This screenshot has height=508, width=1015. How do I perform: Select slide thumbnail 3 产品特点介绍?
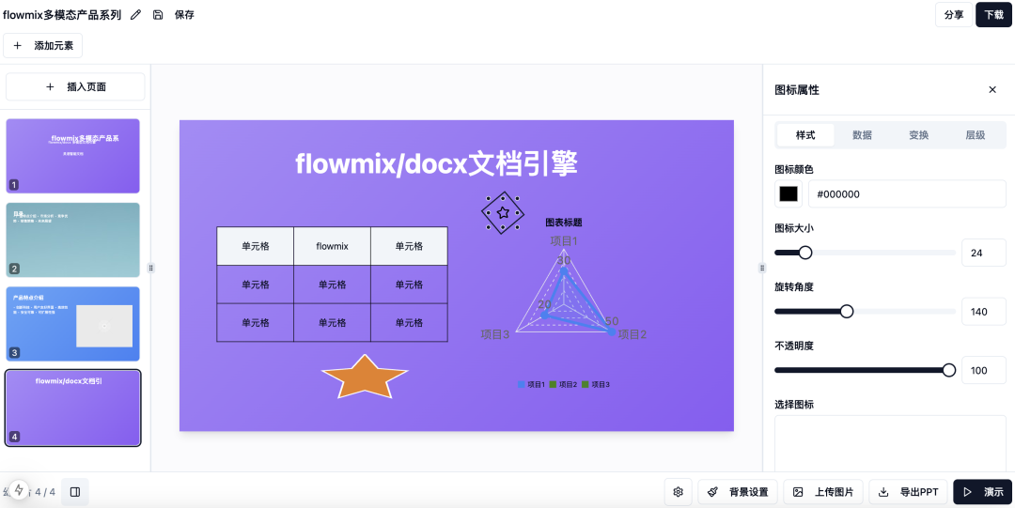pos(72,324)
